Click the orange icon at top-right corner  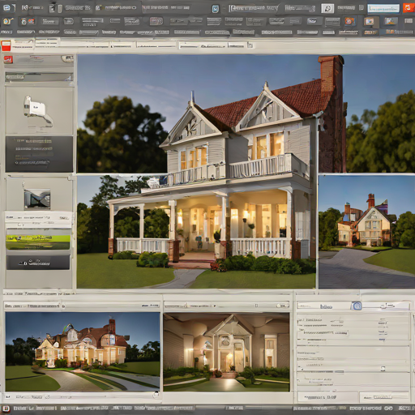(x=409, y=8)
